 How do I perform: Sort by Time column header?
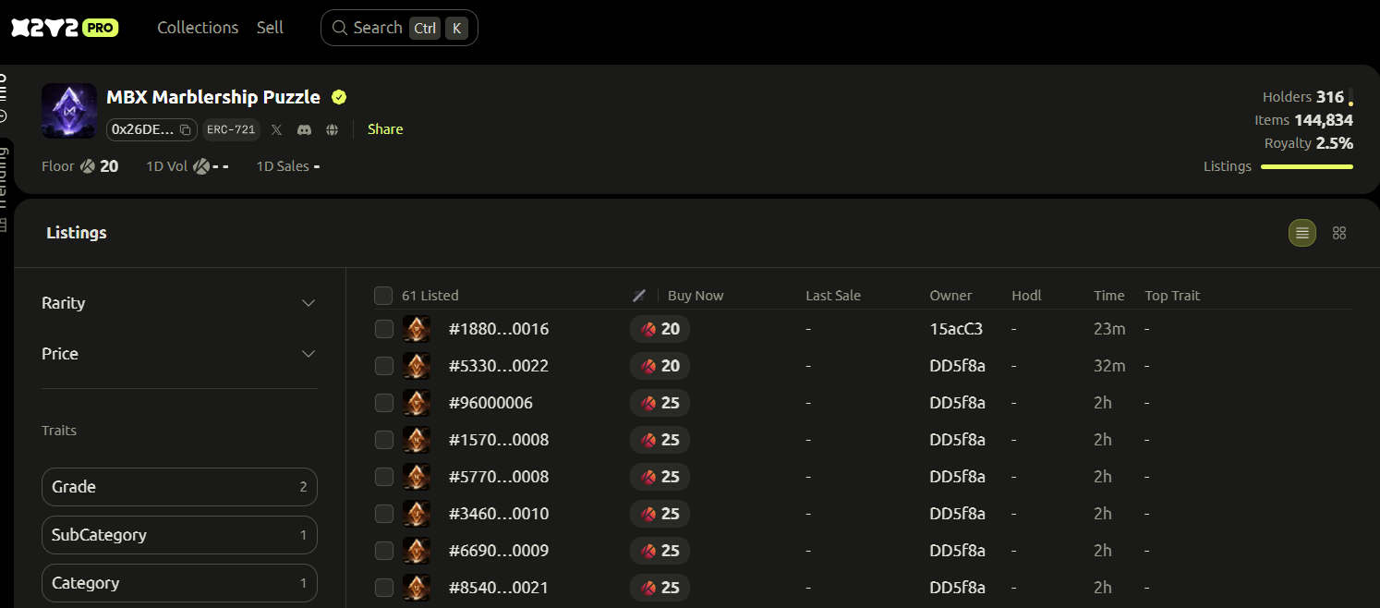pos(1109,296)
